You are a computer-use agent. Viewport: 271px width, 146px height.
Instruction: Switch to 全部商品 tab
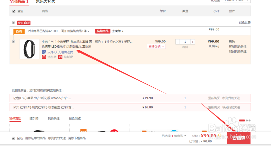(19, 2)
